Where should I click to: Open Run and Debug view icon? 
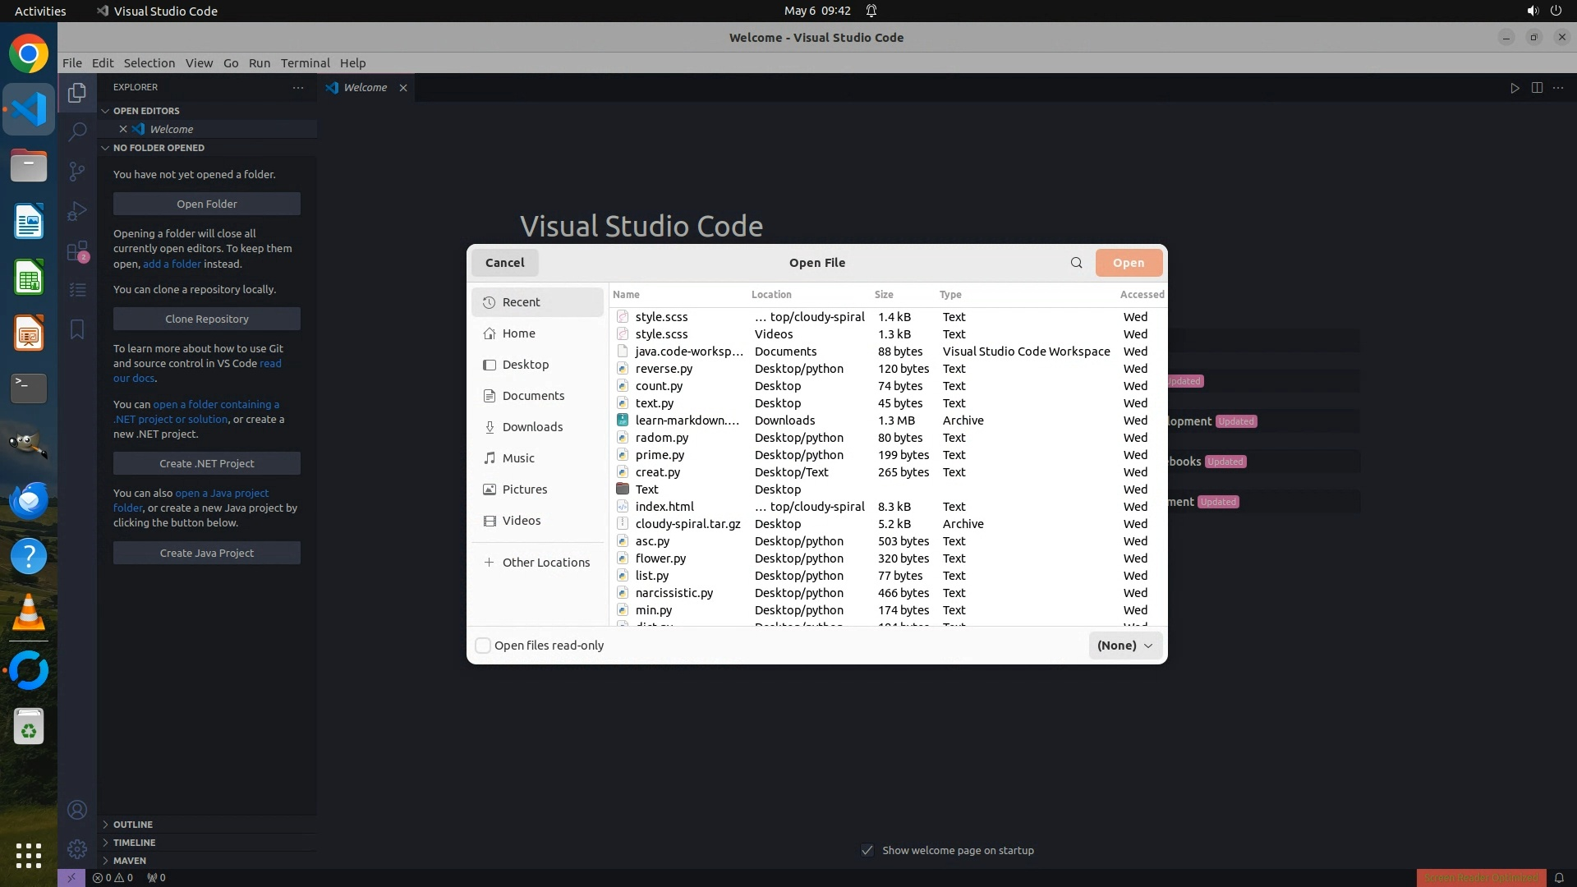tap(77, 211)
